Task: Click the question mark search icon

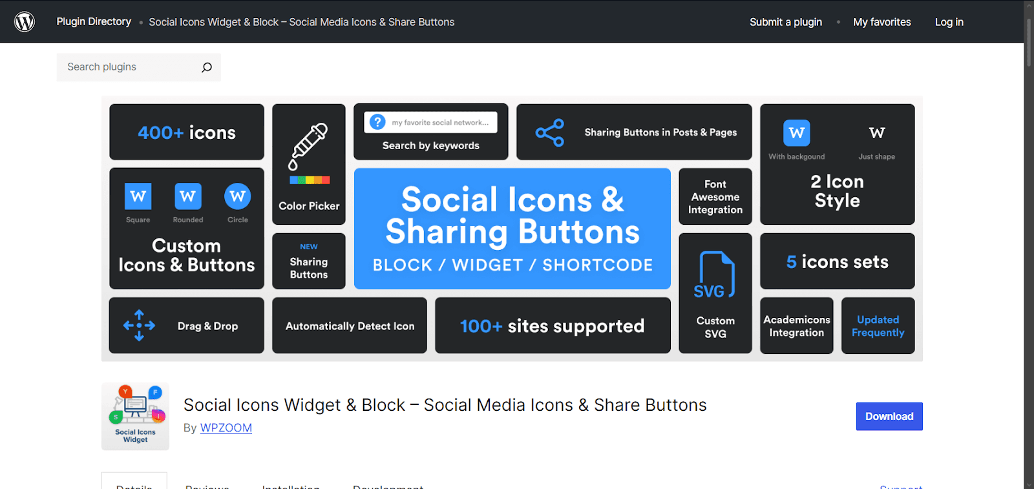Action: [378, 122]
